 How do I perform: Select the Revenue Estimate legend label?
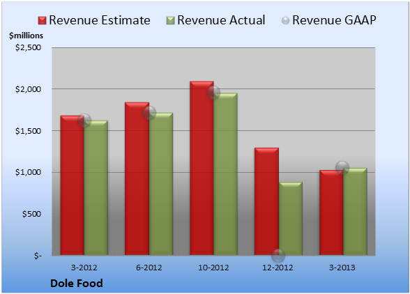click(x=100, y=20)
